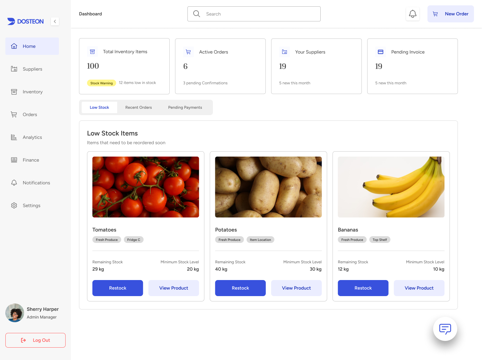Start a New Order
This screenshot has width=482, height=360.
pos(451,14)
